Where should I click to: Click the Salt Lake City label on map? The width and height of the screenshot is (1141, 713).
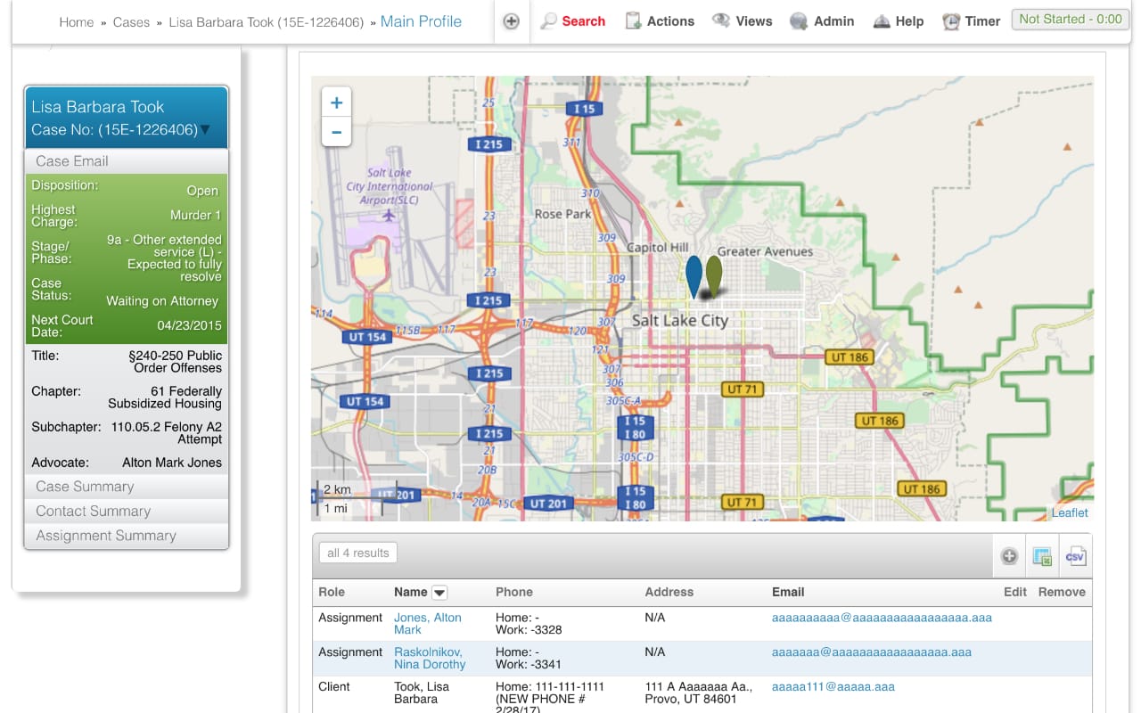click(680, 321)
